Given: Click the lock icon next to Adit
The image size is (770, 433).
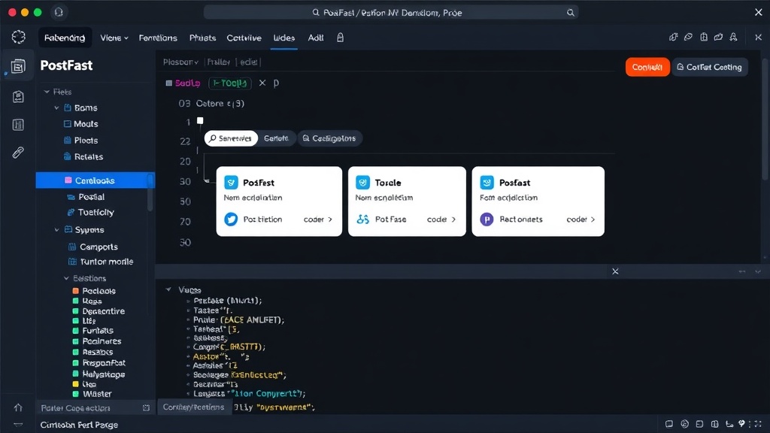Looking at the screenshot, I should tap(340, 38).
